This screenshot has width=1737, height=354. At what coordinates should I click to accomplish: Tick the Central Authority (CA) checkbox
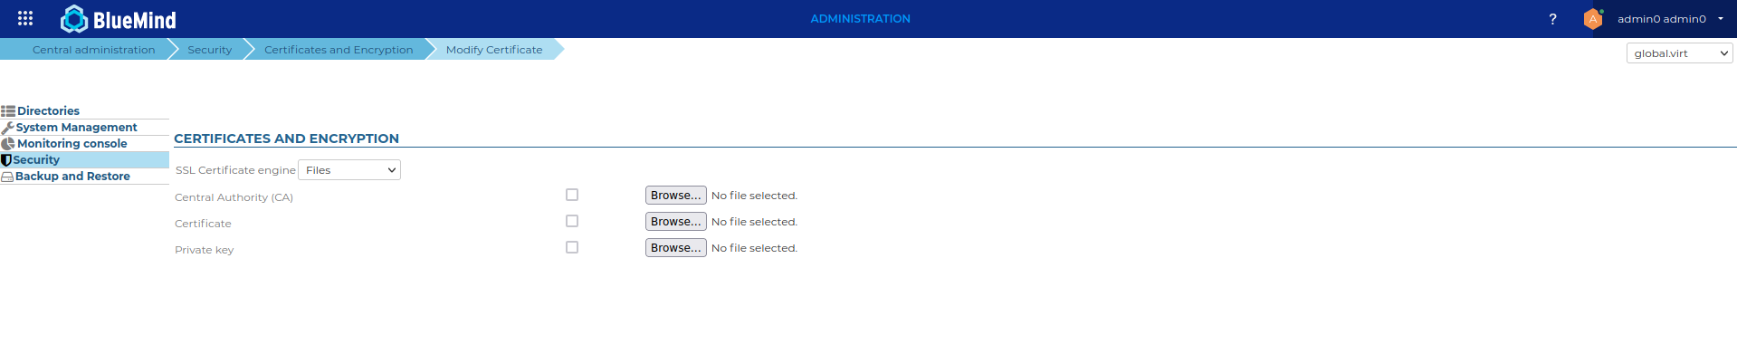point(572,195)
